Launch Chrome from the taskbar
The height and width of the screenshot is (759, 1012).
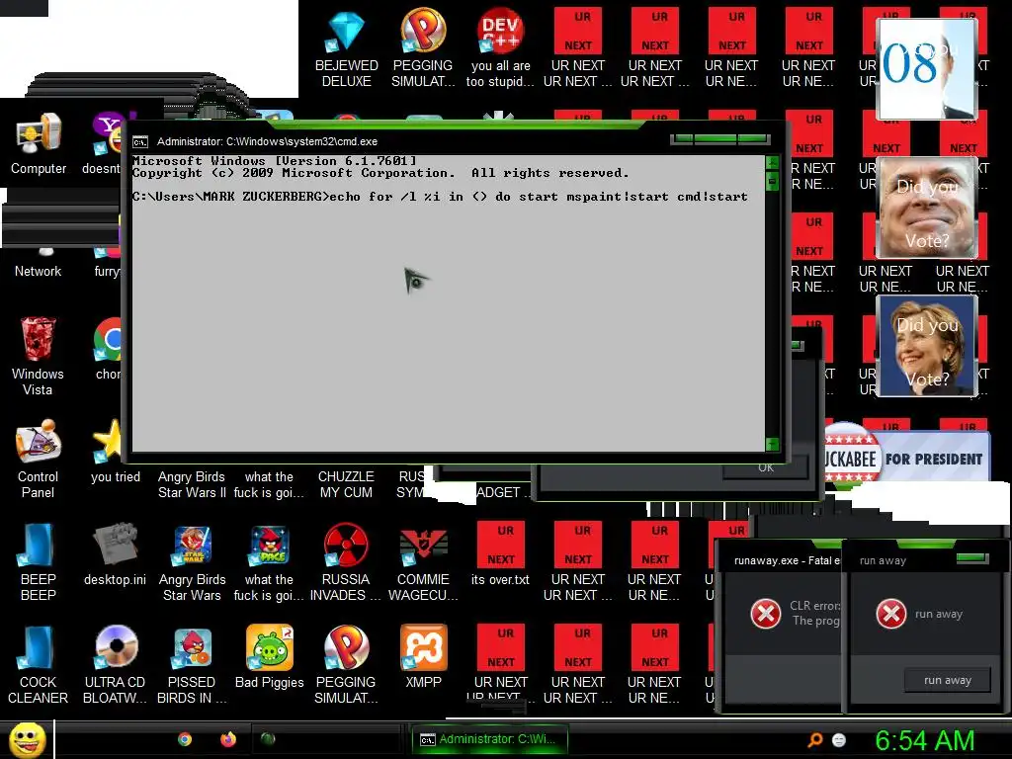tap(185, 739)
